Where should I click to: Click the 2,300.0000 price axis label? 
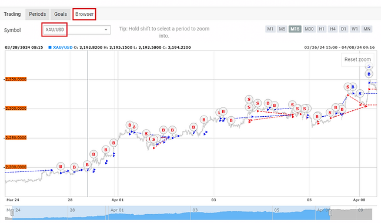tap(16, 109)
